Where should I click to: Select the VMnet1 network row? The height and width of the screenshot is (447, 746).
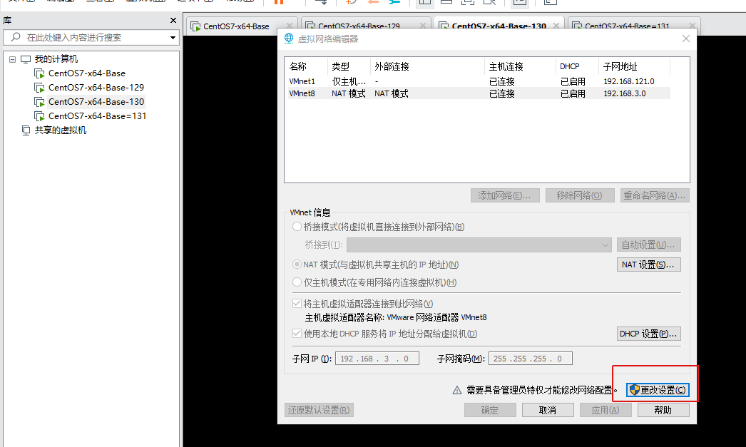coord(478,81)
